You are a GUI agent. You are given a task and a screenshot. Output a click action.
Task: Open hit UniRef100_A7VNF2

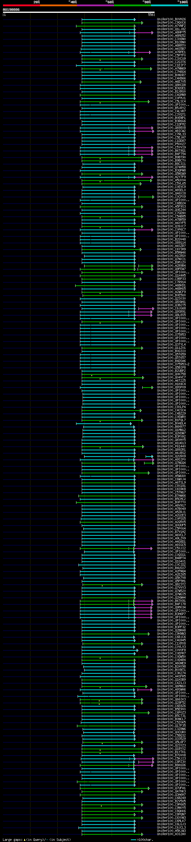click(171, 26)
